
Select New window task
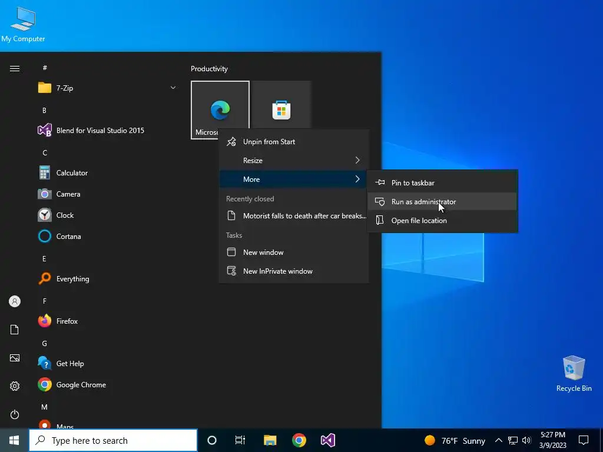(x=294, y=252)
